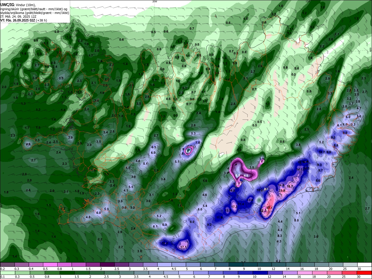Click the 6.5 value on the map
The height and width of the screenshot is (279, 372).
154,147
